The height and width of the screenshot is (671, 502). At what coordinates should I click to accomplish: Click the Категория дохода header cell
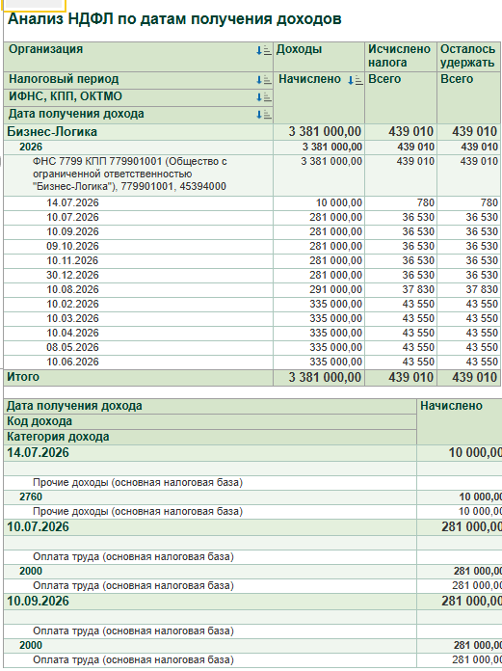pyautogui.click(x=210, y=438)
